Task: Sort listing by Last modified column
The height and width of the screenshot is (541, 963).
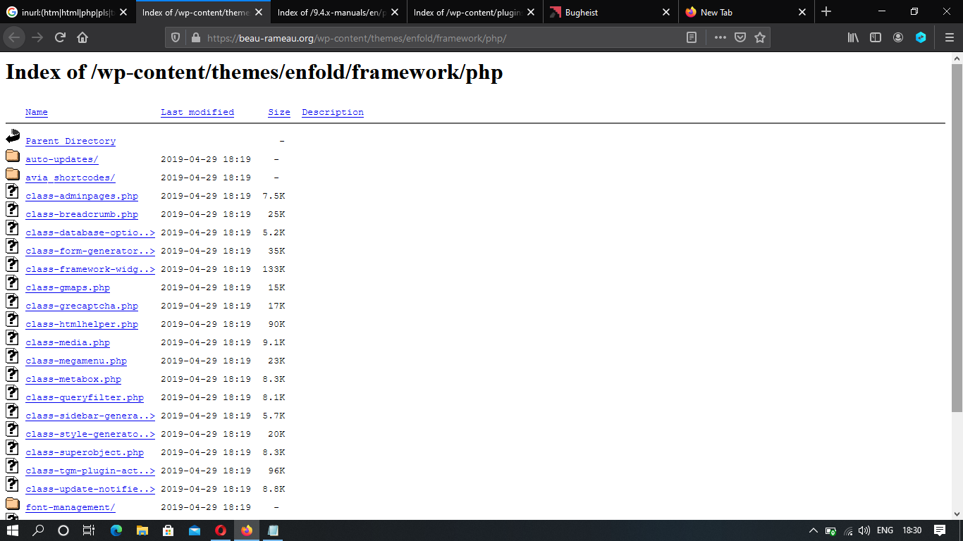Action: pyautogui.click(x=197, y=112)
